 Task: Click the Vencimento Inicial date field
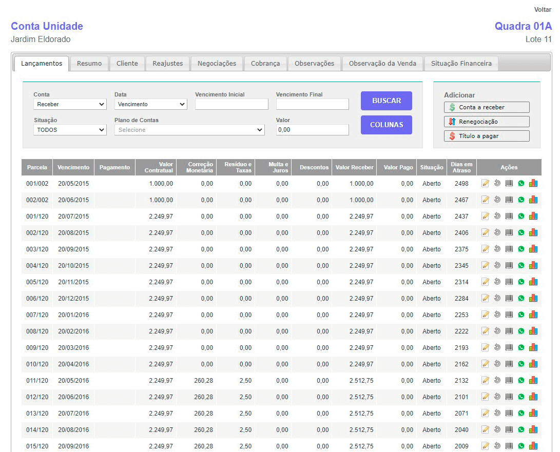coord(231,104)
